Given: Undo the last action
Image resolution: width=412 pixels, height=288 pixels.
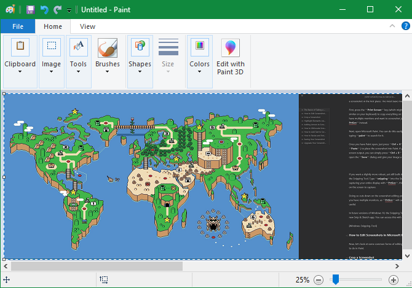Looking at the screenshot, I should (x=44, y=10).
